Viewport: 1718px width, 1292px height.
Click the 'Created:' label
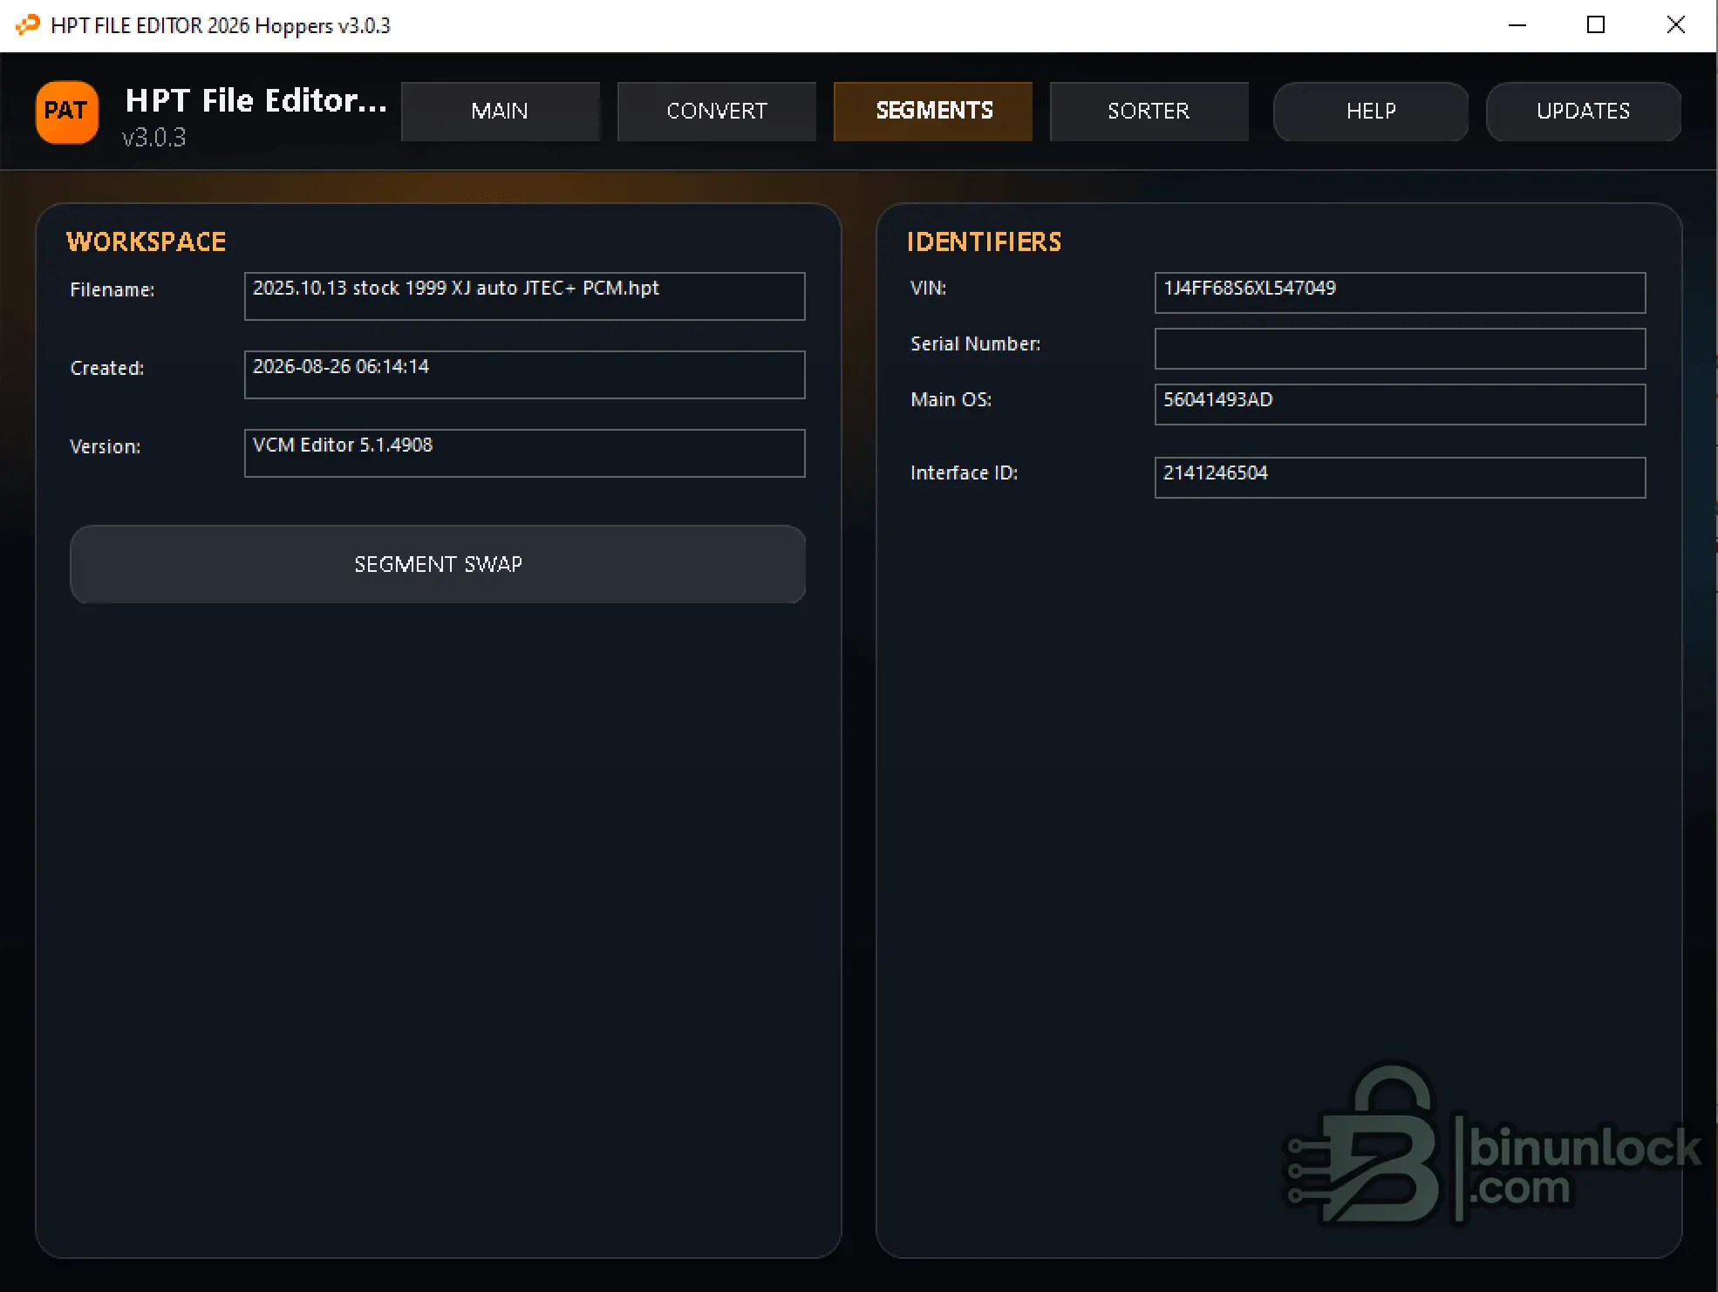(107, 368)
